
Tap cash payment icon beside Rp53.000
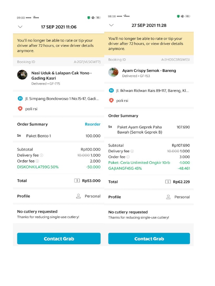(x=77, y=181)
